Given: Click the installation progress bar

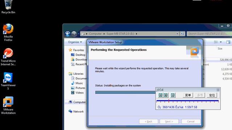Looking at the screenshot, I should click(x=125, y=92).
